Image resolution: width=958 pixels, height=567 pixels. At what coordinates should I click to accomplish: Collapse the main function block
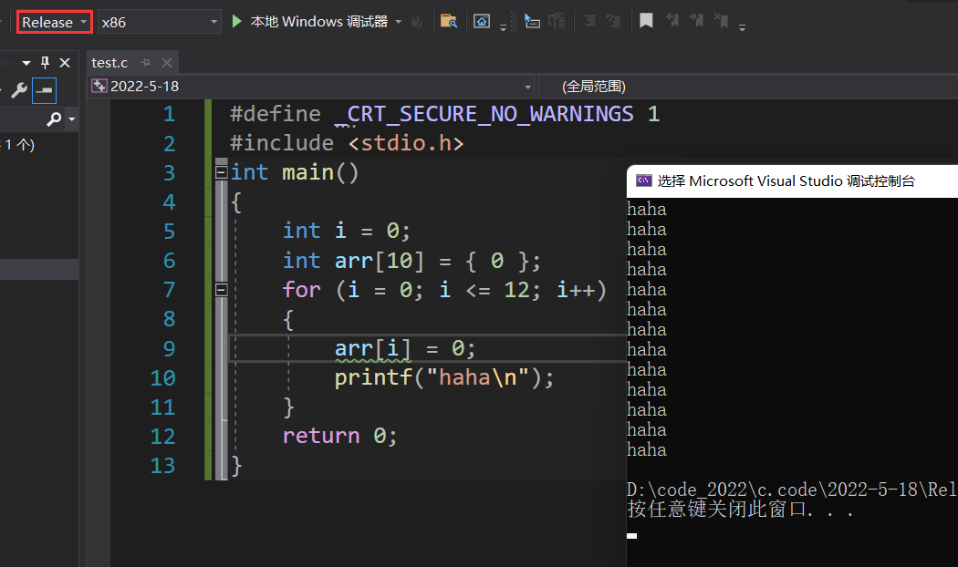click(220, 172)
